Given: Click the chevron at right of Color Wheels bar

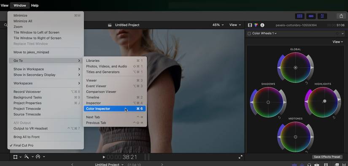Looking at the screenshot, I should click(343, 33).
